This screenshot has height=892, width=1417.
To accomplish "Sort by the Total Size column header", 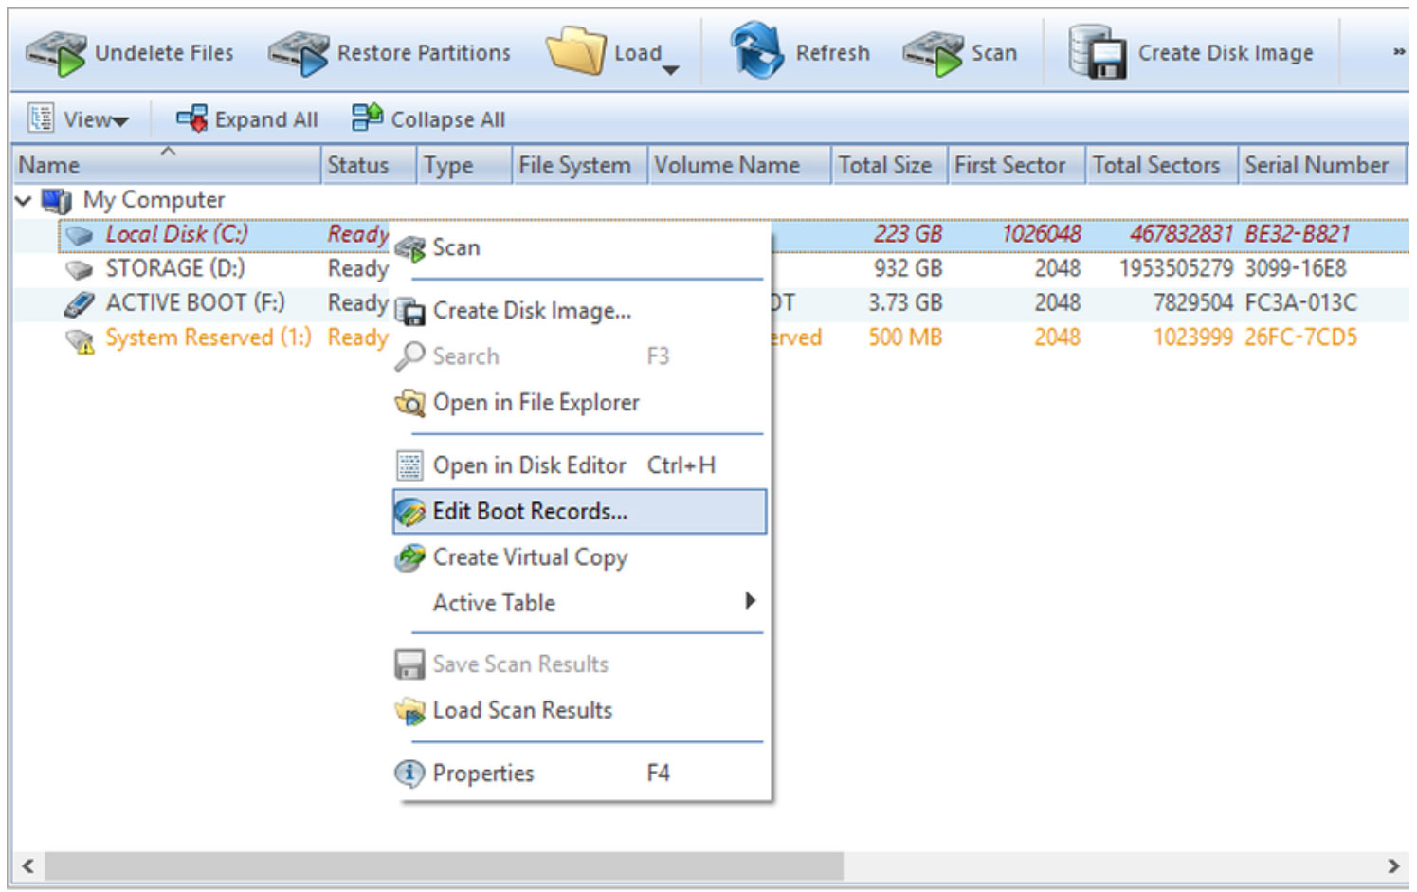I will [x=886, y=164].
